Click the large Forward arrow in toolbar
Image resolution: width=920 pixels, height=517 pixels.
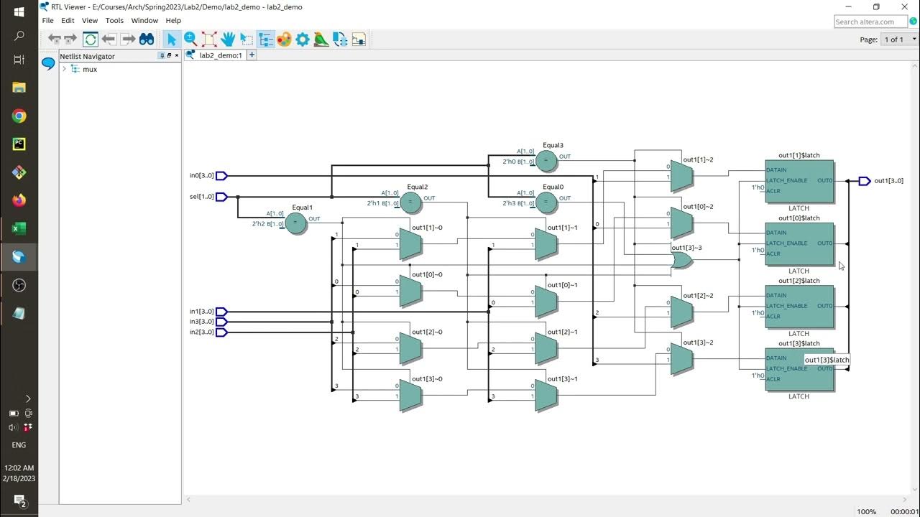(128, 39)
